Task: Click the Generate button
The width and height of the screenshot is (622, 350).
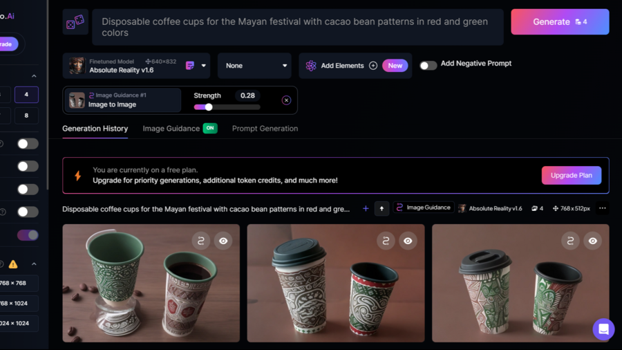Action: coord(560,22)
